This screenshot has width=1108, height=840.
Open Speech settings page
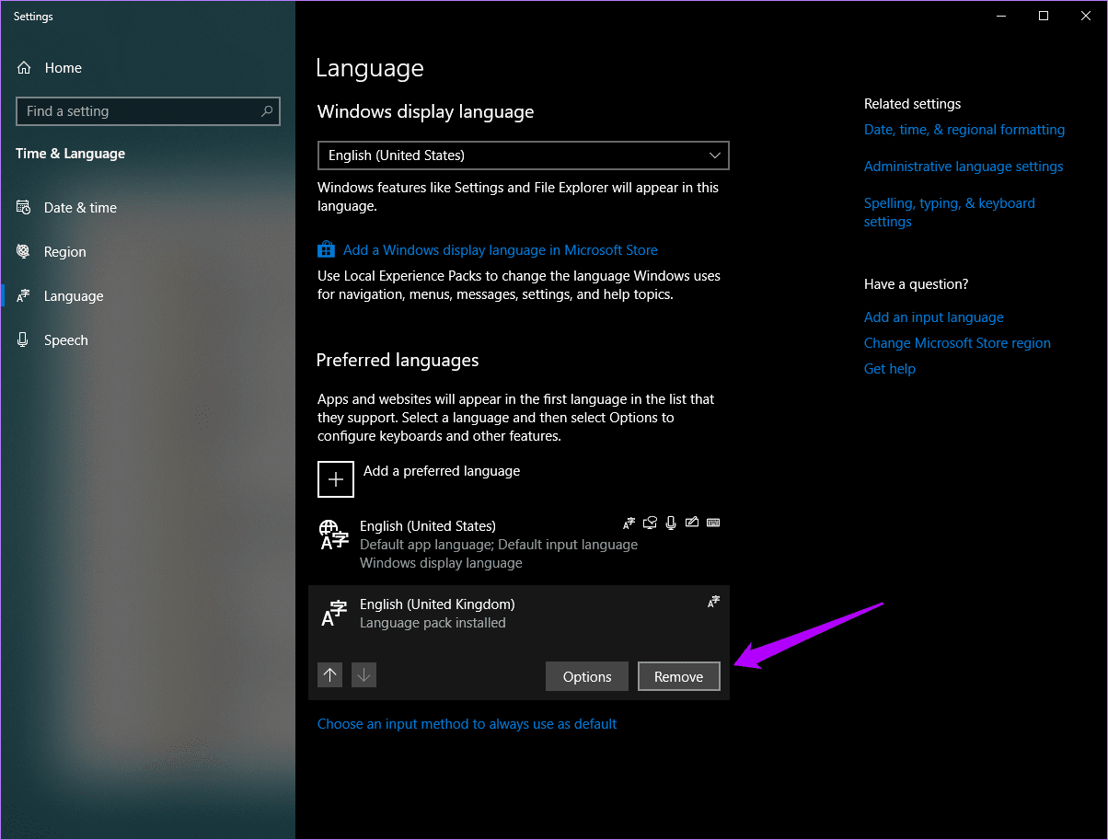(x=66, y=340)
